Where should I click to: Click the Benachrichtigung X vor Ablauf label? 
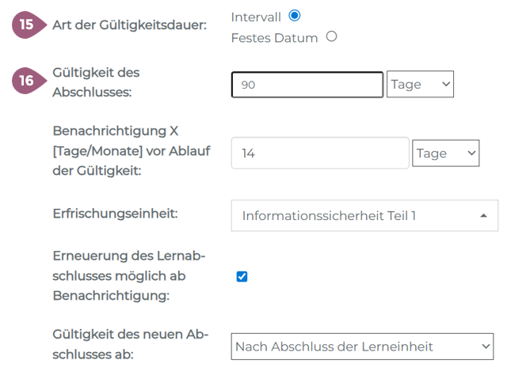tap(132, 150)
